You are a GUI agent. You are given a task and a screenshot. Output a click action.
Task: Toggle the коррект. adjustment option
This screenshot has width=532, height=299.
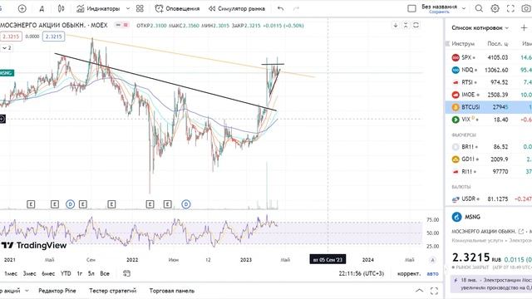pyautogui.click(x=409, y=273)
